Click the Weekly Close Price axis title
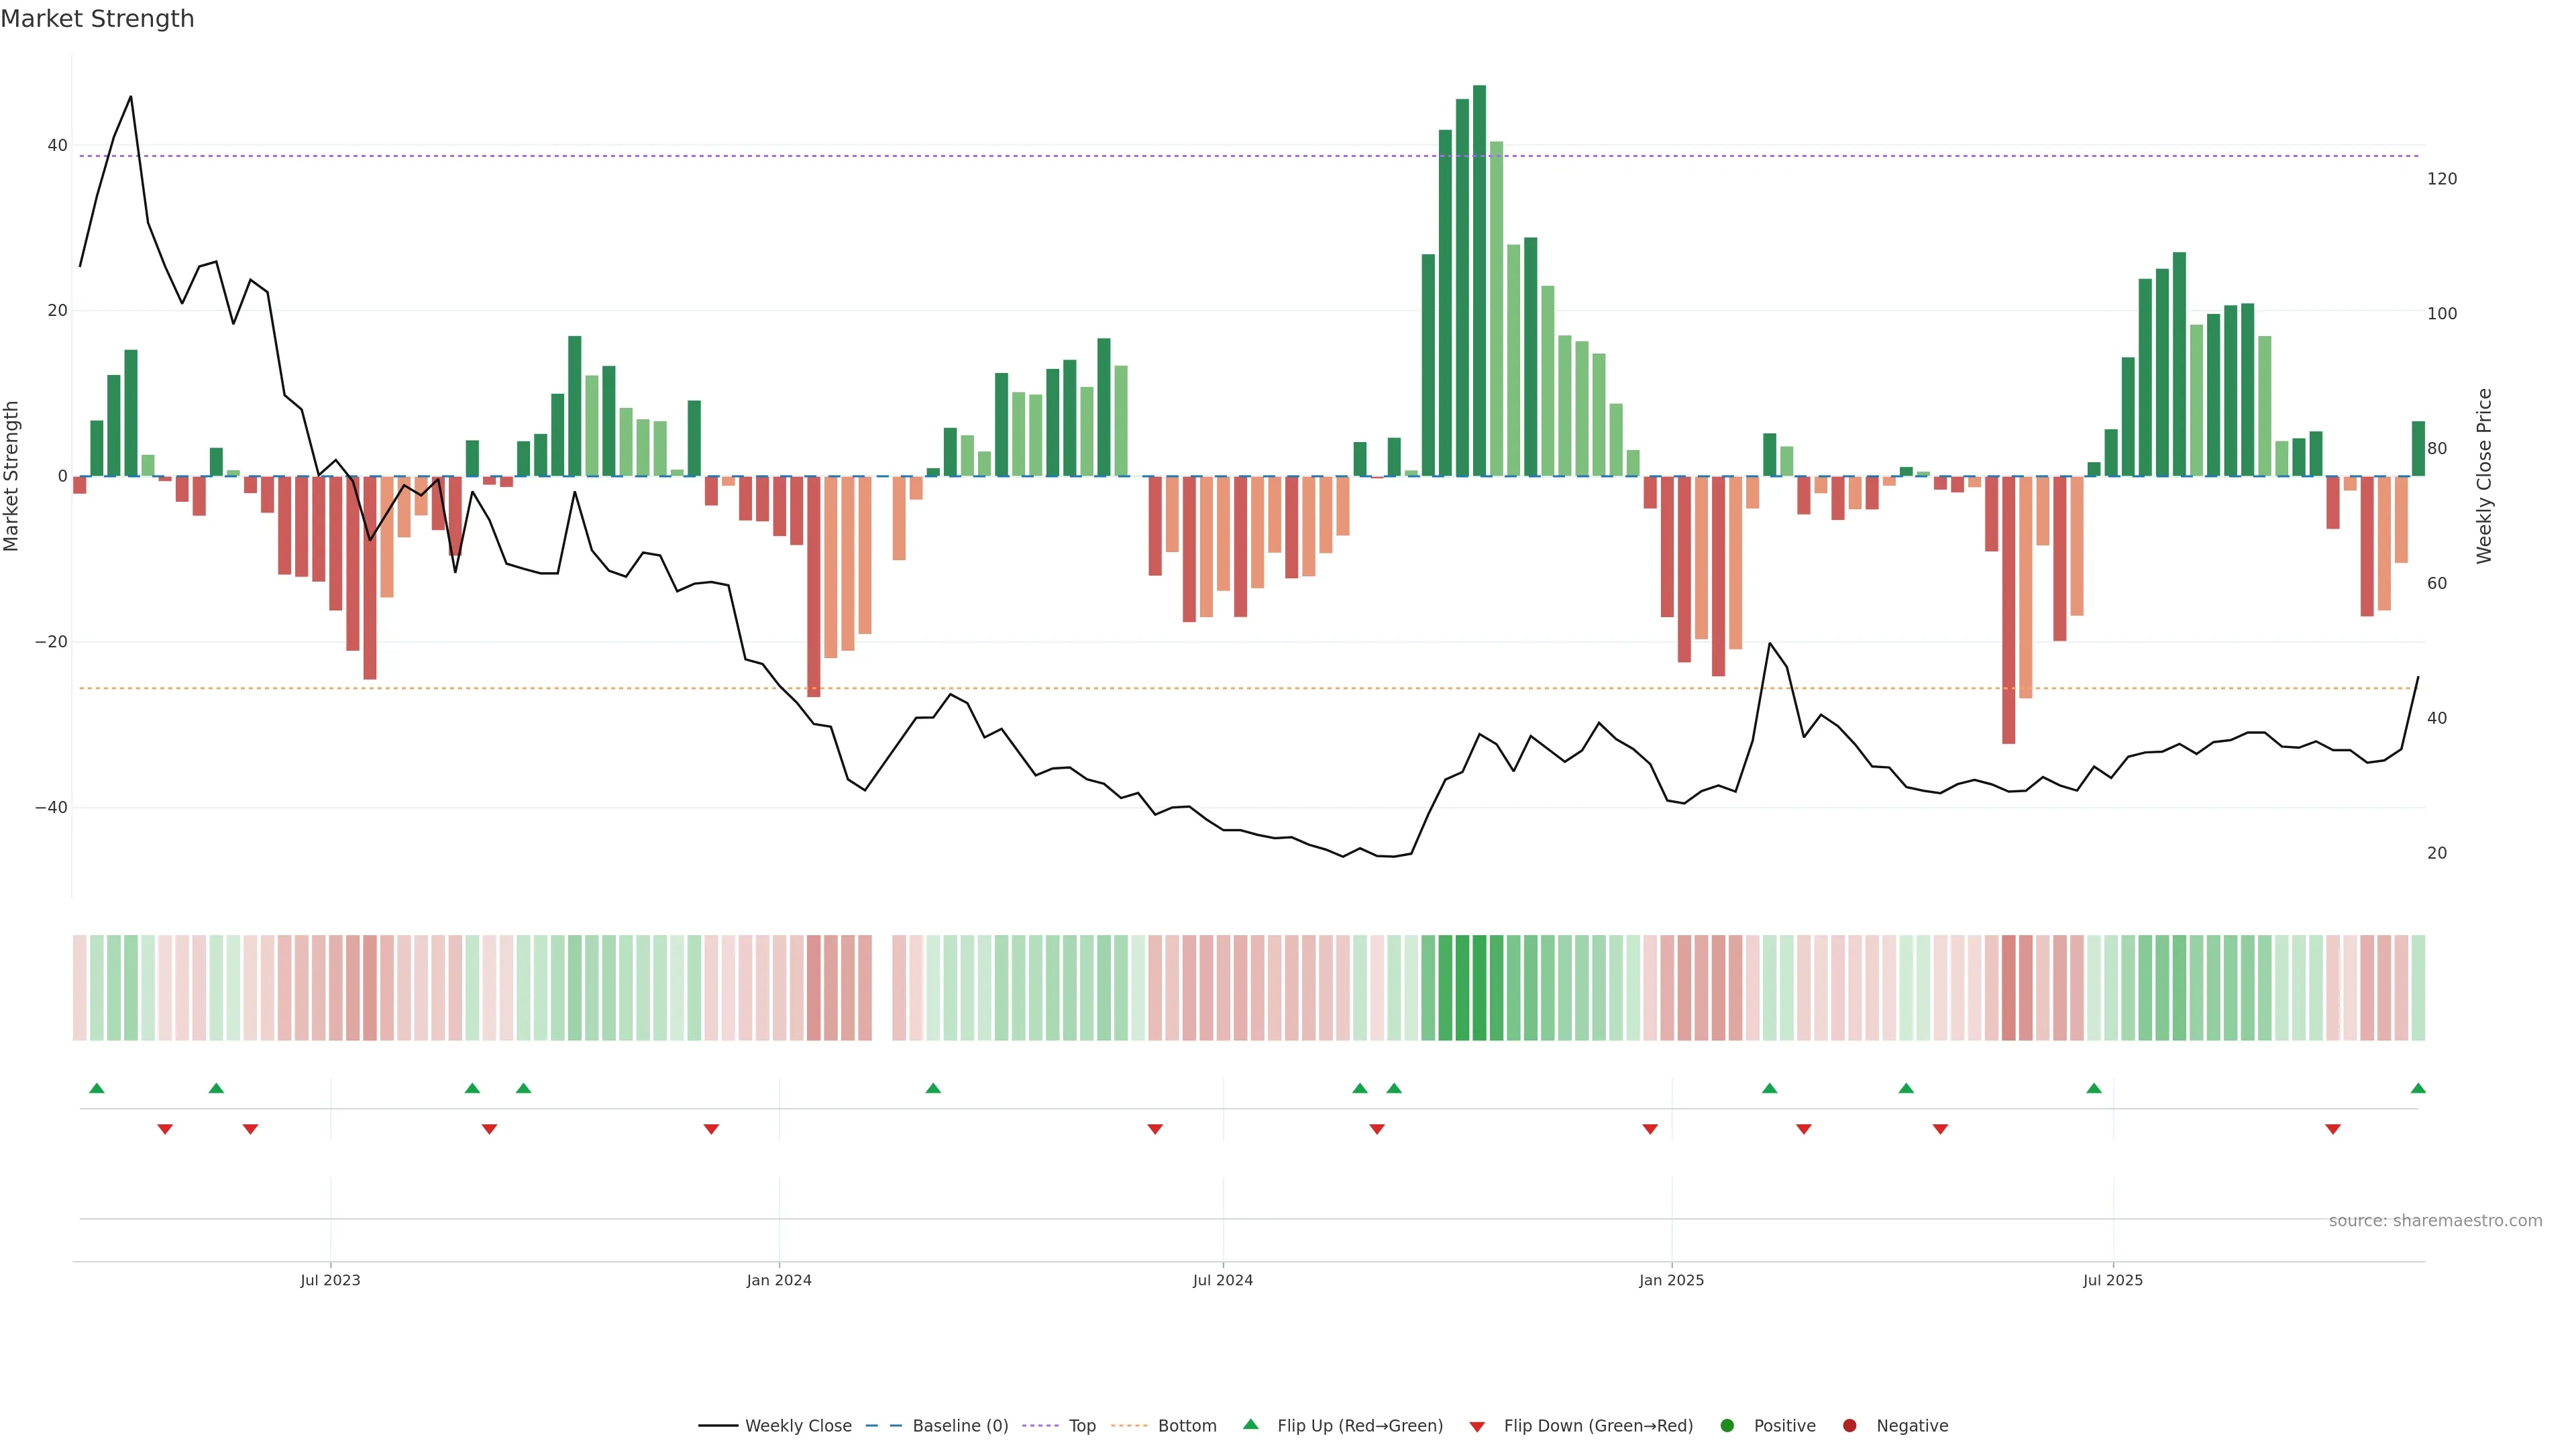This screenshot has height=1449, width=2576. (x=2484, y=476)
